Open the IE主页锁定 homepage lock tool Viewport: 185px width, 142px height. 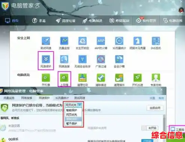(x=82, y=43)
